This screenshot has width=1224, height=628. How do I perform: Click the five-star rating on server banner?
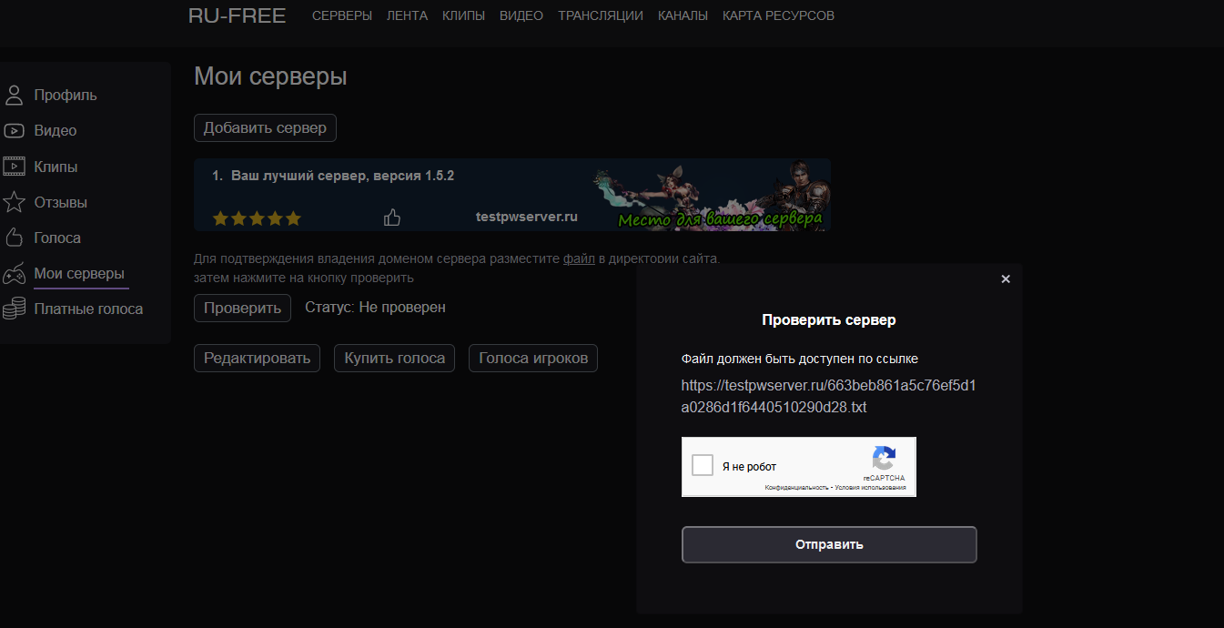tap(257, 218)
